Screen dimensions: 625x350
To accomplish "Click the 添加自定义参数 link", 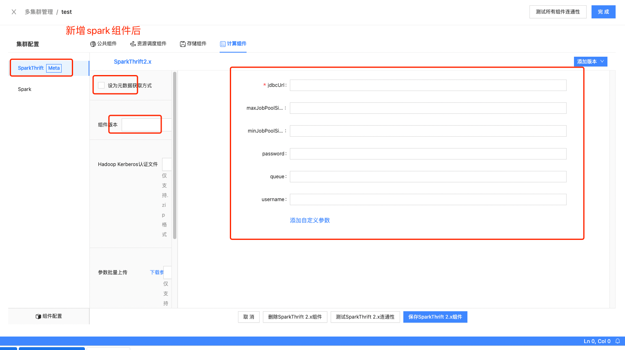I will click(309, 220).
